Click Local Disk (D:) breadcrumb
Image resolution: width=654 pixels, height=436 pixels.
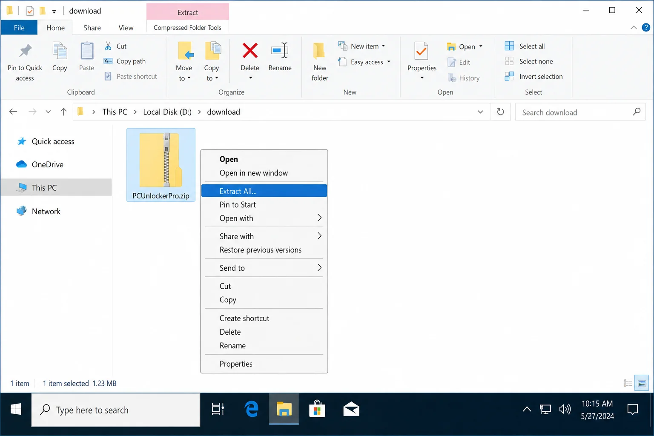tap(167, 112)
